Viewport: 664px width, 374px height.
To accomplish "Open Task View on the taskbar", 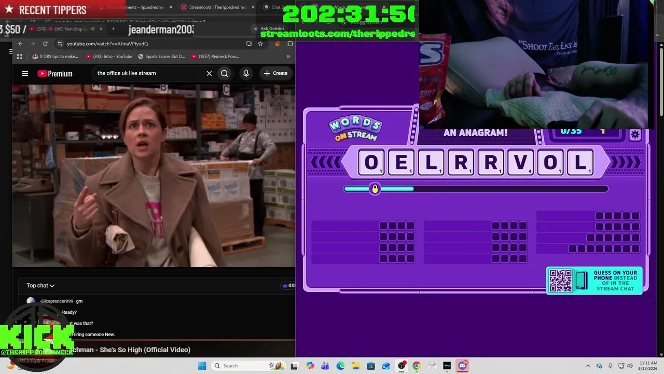I will coord(294,366).
